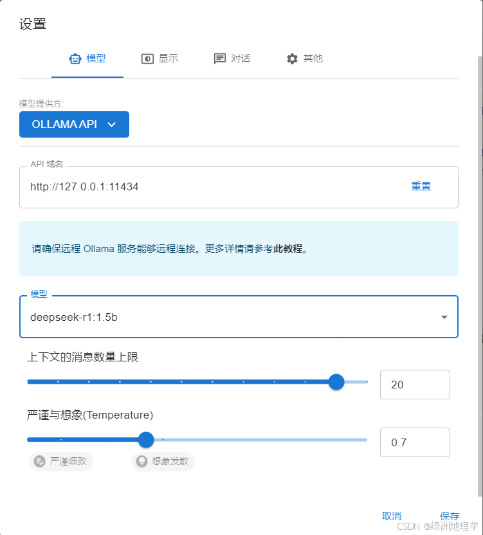483x535 pixels.
Task: Click the 严谨与想象(Temperature) label
Action: 90,415
